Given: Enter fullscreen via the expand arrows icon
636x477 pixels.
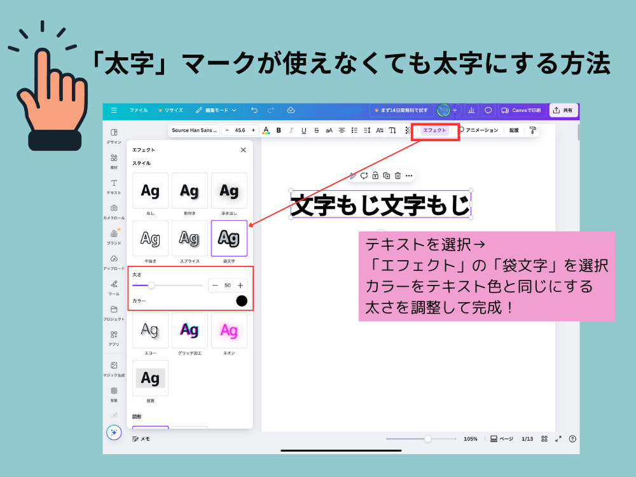Looking at the screenshot, I should coord(560,438).
